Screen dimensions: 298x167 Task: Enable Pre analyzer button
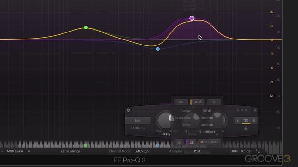point(181,102)
